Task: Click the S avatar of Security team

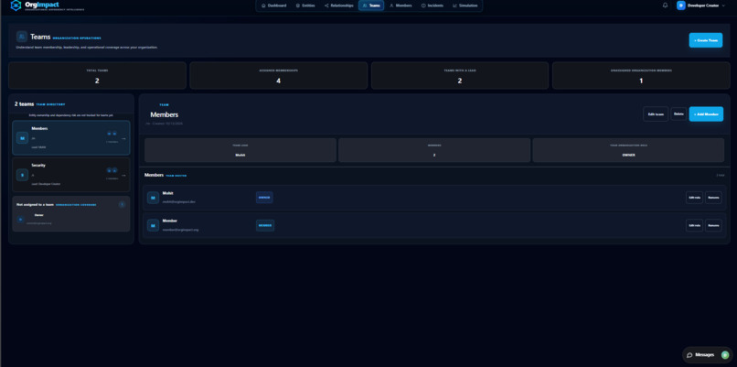Action: tap(22, 175)
